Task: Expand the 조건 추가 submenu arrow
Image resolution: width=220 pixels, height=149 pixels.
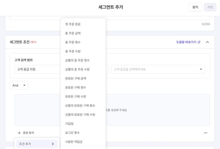Action: 53,144
